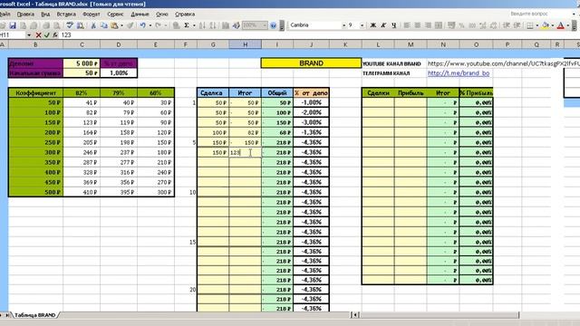Open the Правка menu
Screen dimensions: 580x326
point(25,14)
